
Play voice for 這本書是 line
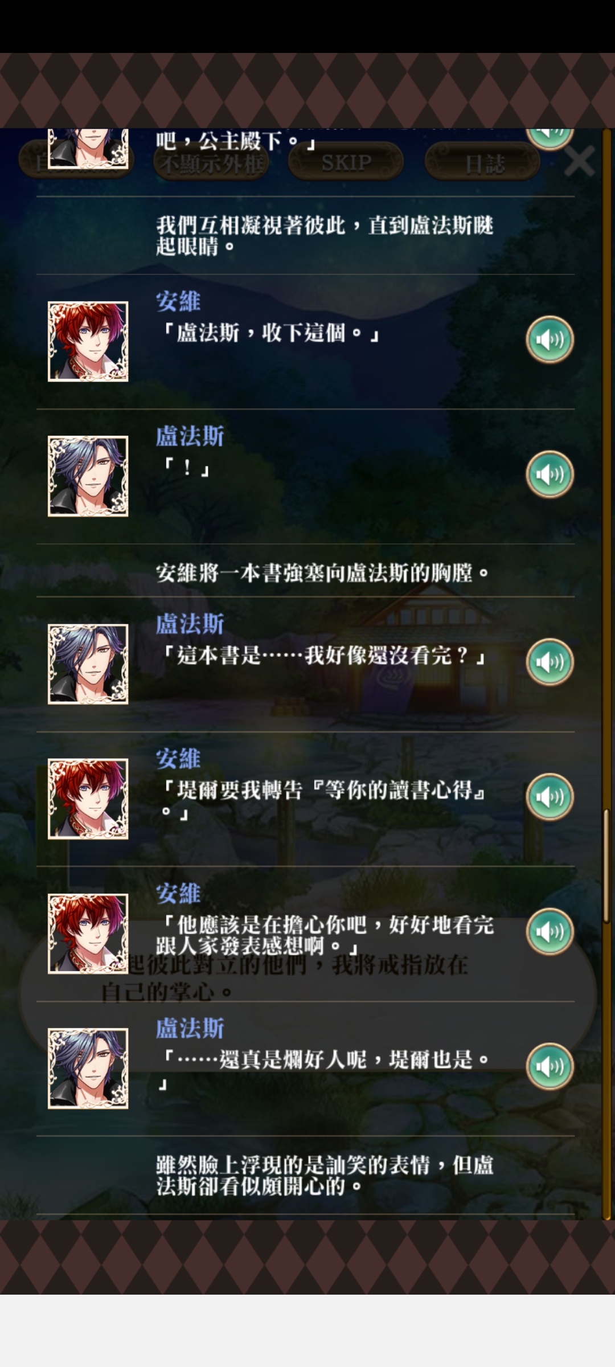[550, 662]
